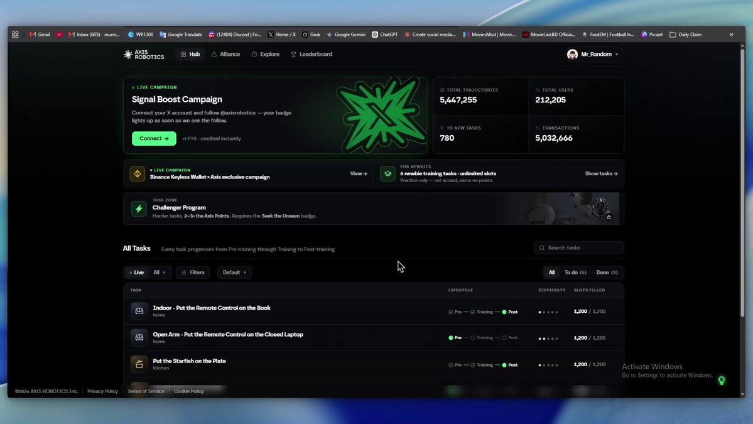Click the Challenger Program lock icon
The image size is (753, 424).
pyautogui.click(x=609, y=217)
